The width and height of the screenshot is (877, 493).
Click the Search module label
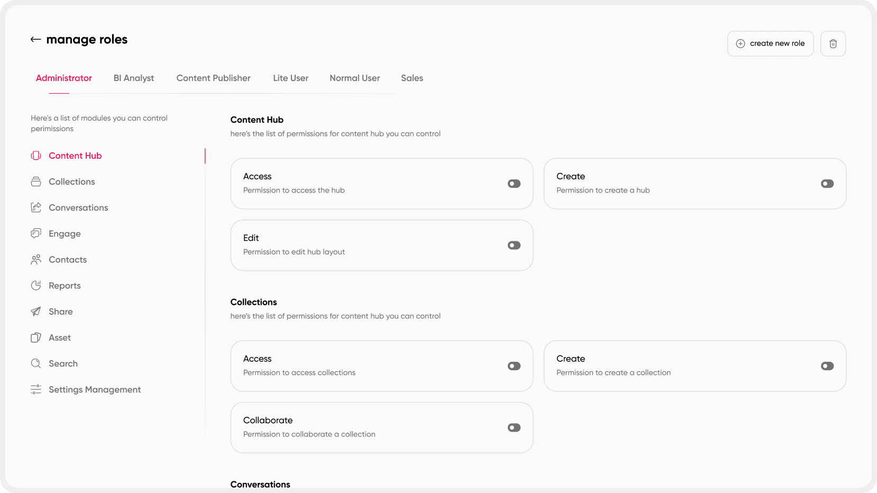[63, 363]
